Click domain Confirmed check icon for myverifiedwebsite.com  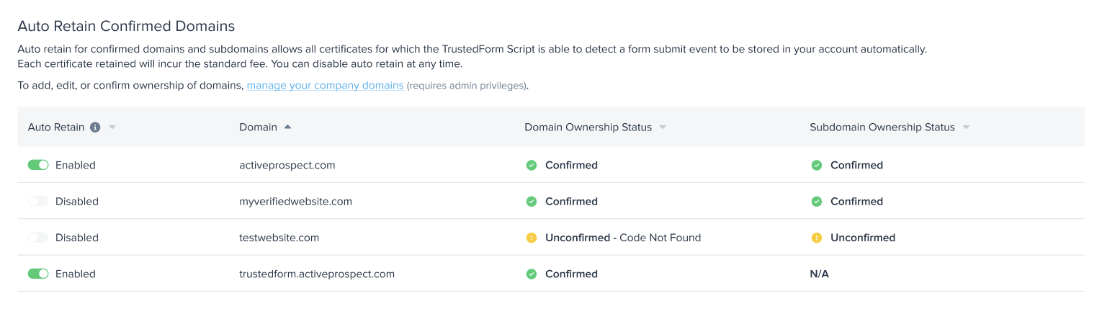click(x=532, y=202)
